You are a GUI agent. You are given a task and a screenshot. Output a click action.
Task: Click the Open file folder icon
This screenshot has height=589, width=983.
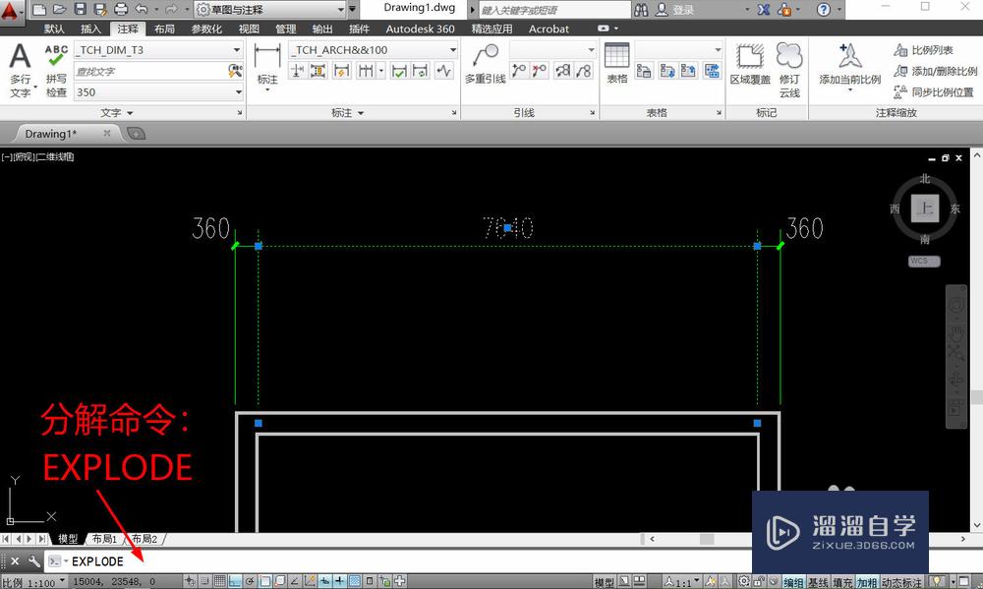60,10
